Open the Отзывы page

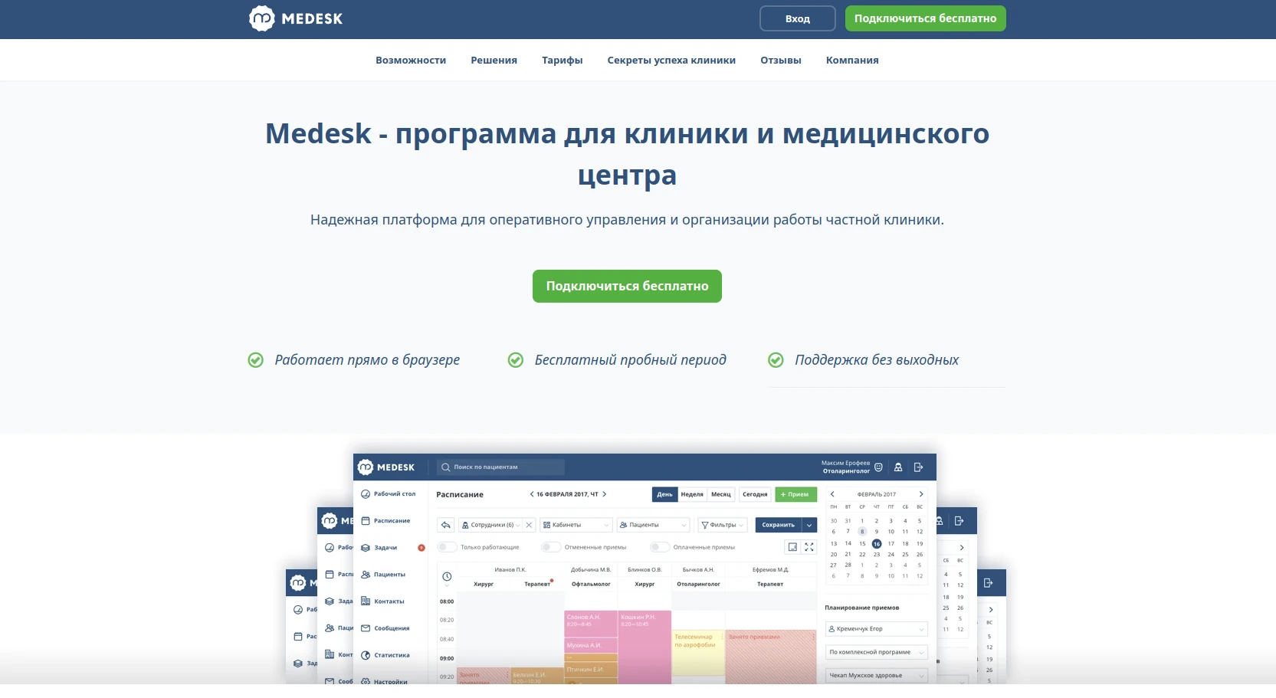coord(780,61)
